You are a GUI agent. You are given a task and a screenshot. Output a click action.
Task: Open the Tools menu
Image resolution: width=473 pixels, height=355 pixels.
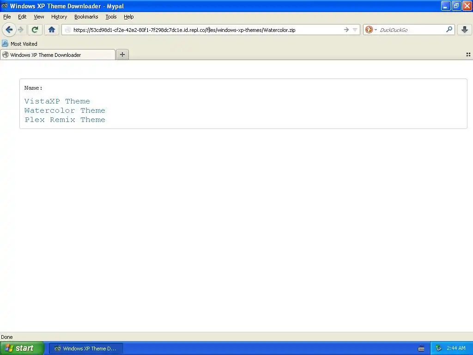point(111,17)
